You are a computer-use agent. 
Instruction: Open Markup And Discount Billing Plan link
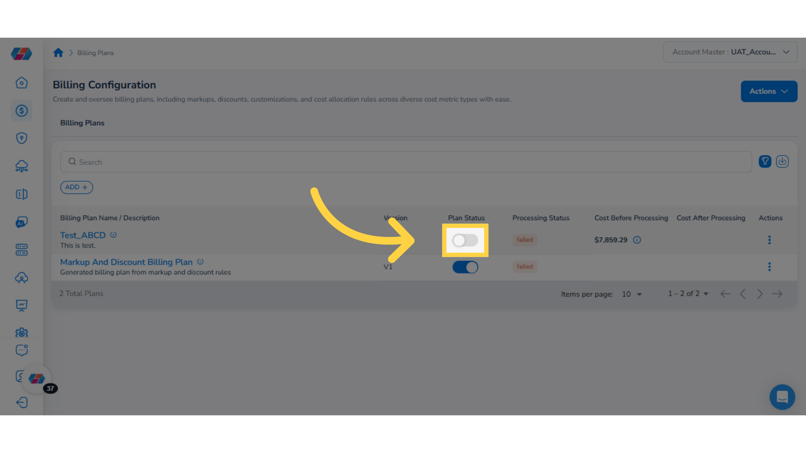[126, 262]
